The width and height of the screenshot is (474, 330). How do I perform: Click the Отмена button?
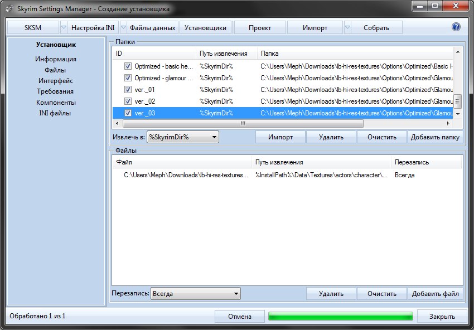240,317
